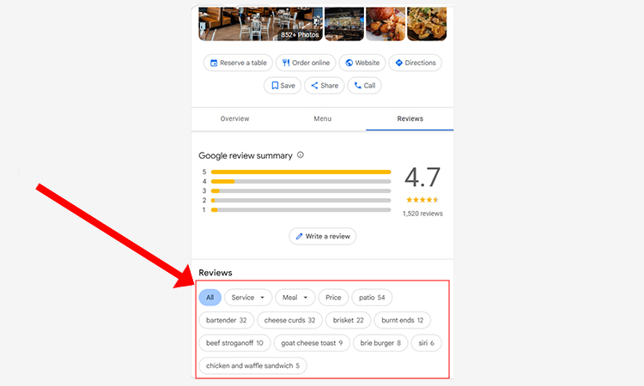Select the All reviews filter chip
The height and width of the screenshot is (386, 644).
point(210,298)
